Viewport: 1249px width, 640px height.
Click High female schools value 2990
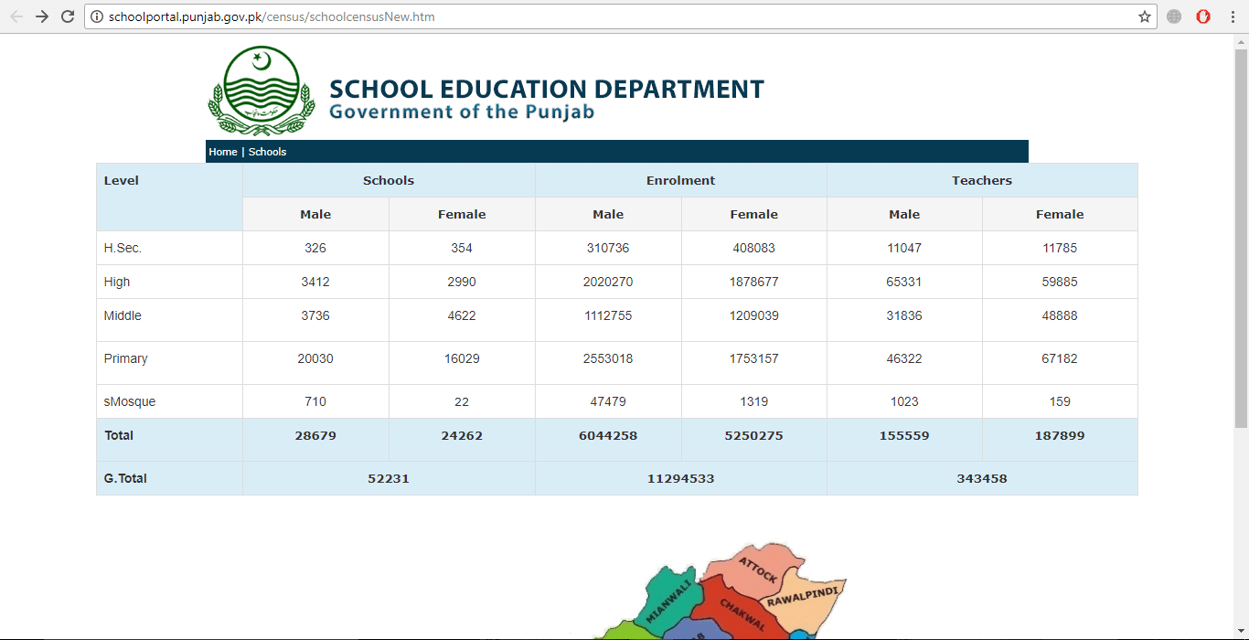click(462, 282)
